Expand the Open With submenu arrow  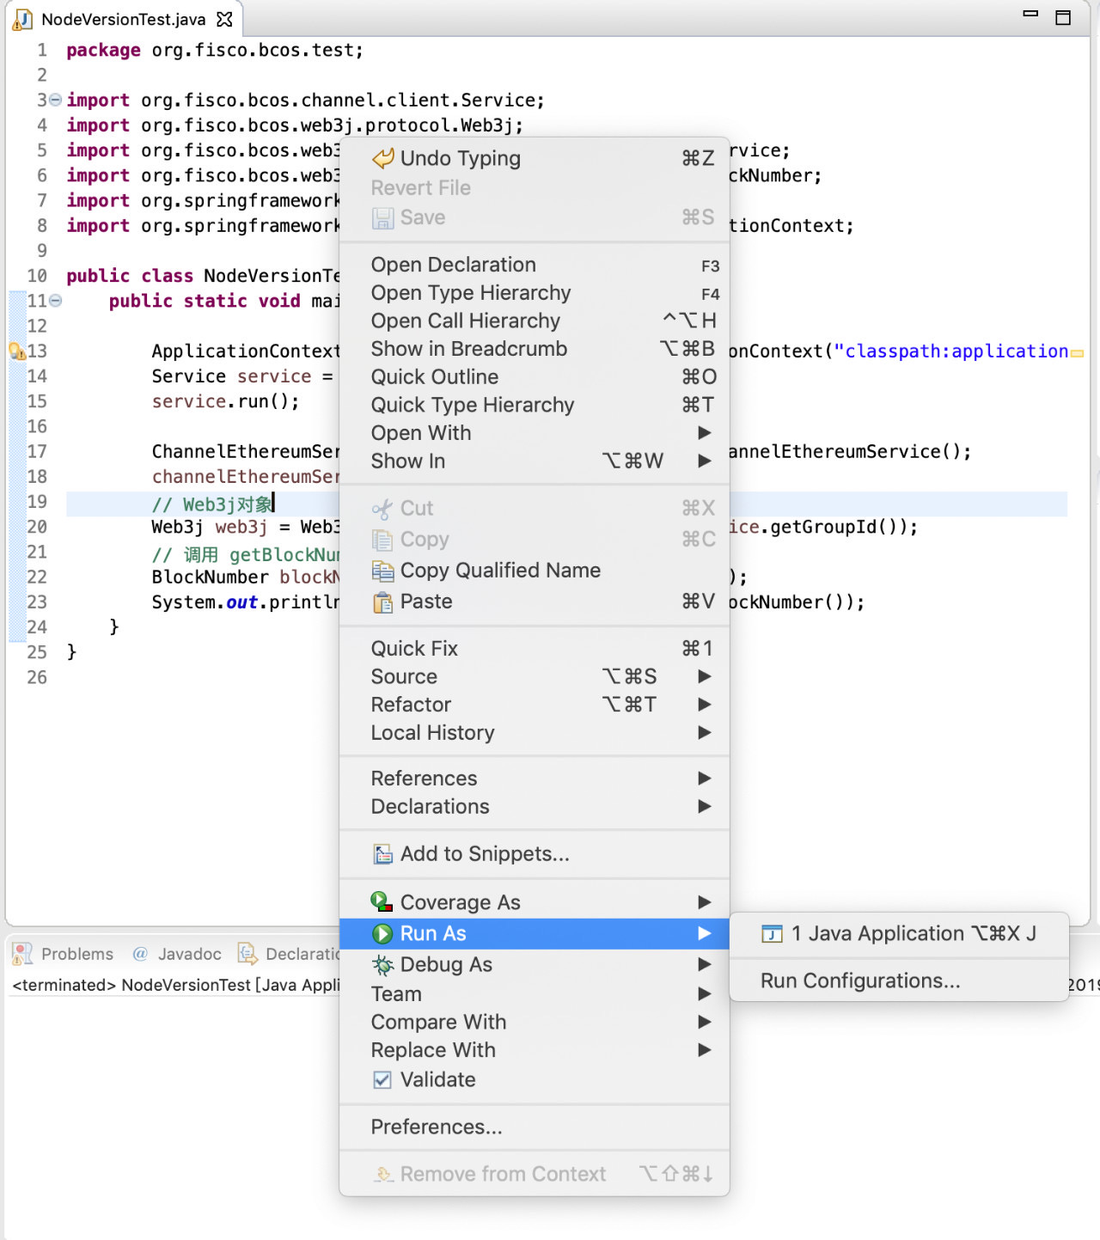tap(705, 433)
